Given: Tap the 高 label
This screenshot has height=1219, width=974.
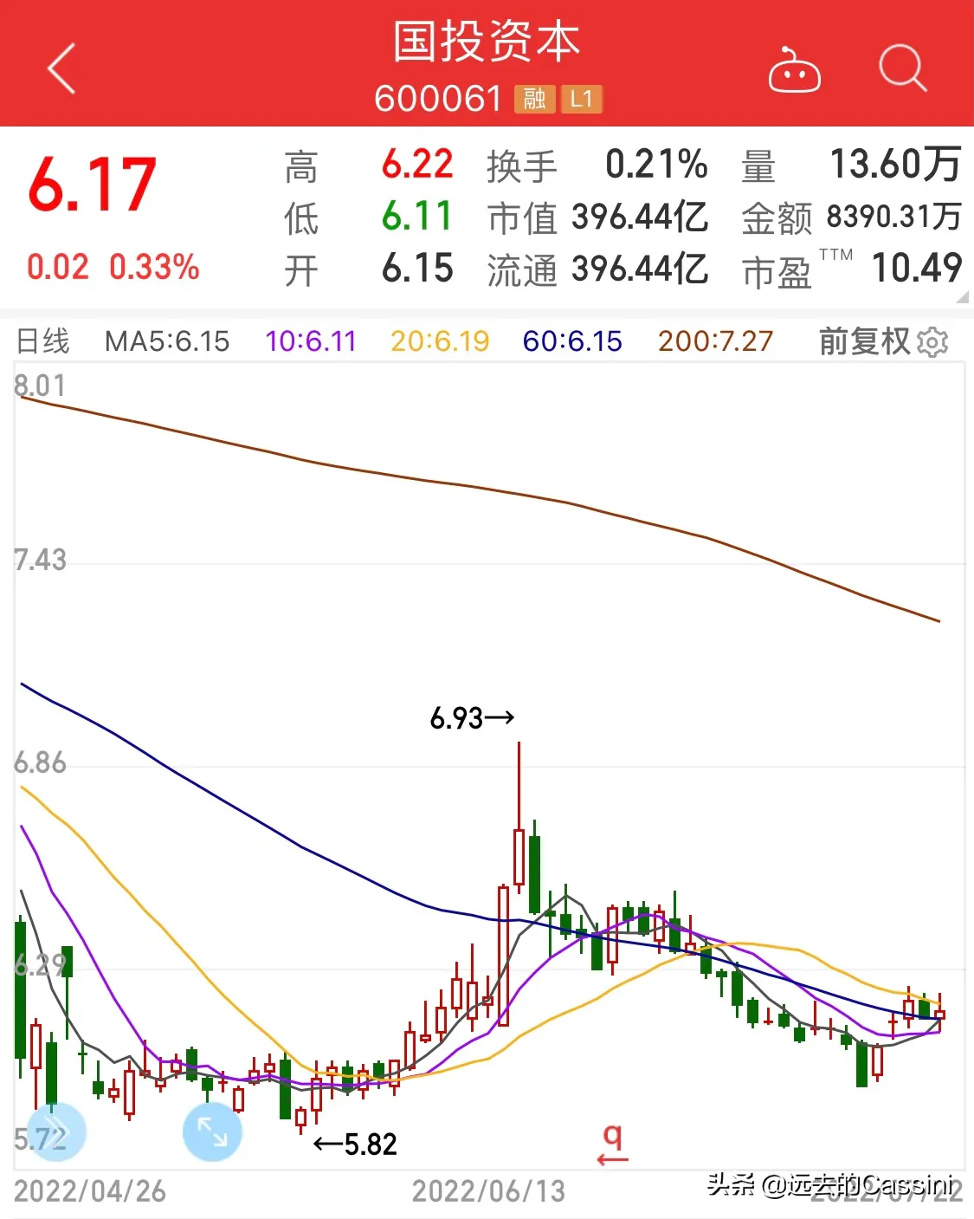Looking at the screenshot, I should [301, 166].
